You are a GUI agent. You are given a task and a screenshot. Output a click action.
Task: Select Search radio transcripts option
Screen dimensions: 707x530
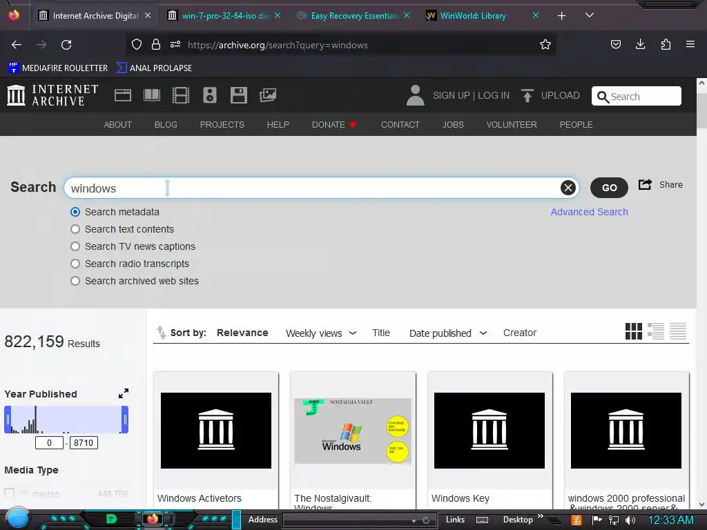click(75, 264)
